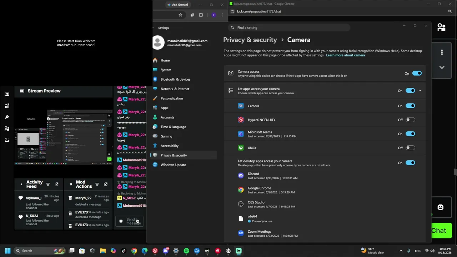
Task: Click the Chrome profile avatar E
Action: click(214, 15)
